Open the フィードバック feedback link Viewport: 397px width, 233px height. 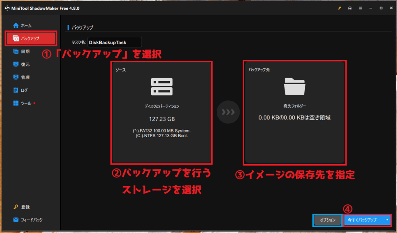(32, 220)
